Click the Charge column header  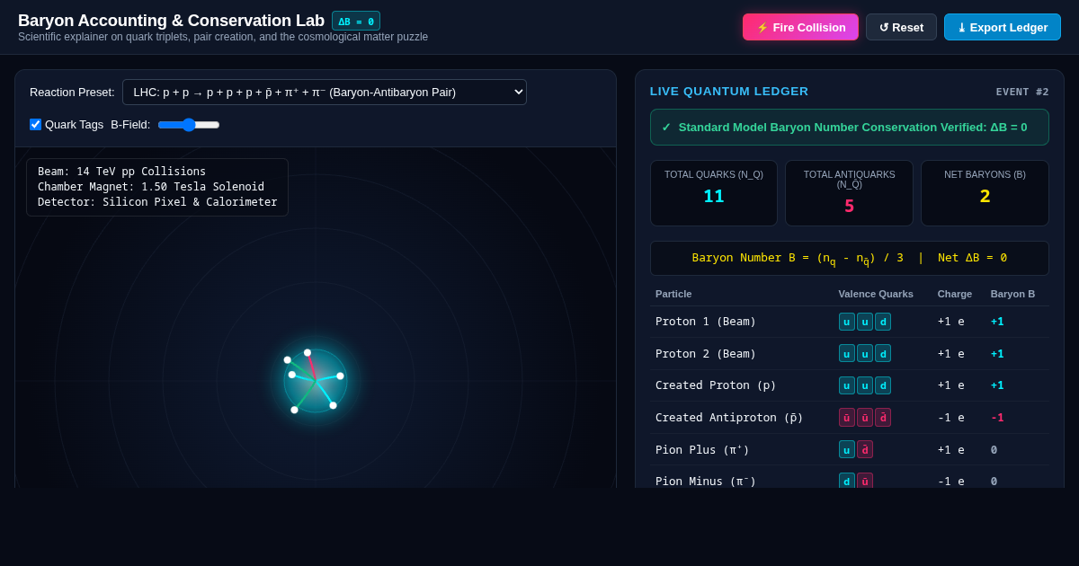click(x=954, y=294)
